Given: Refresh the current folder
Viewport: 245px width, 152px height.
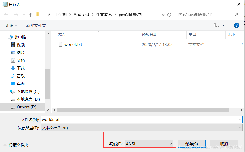Looking at the screenshot, I should pyautogui.click(x=169, y=15).
